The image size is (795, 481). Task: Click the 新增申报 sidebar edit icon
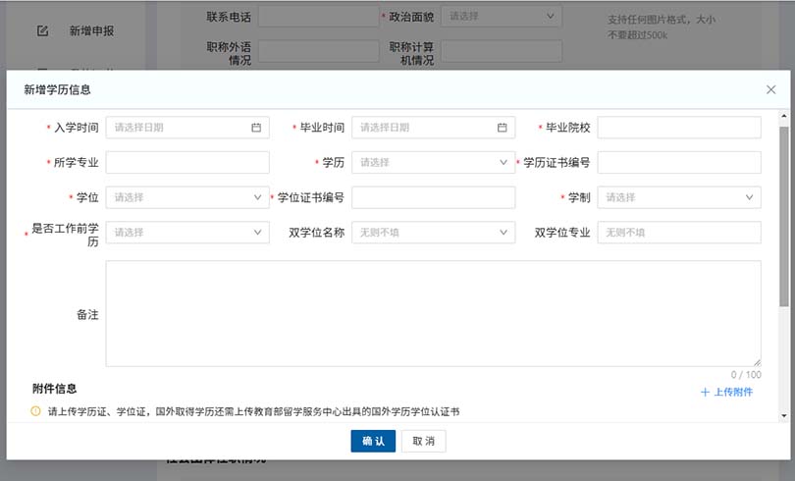coord(42,30)
